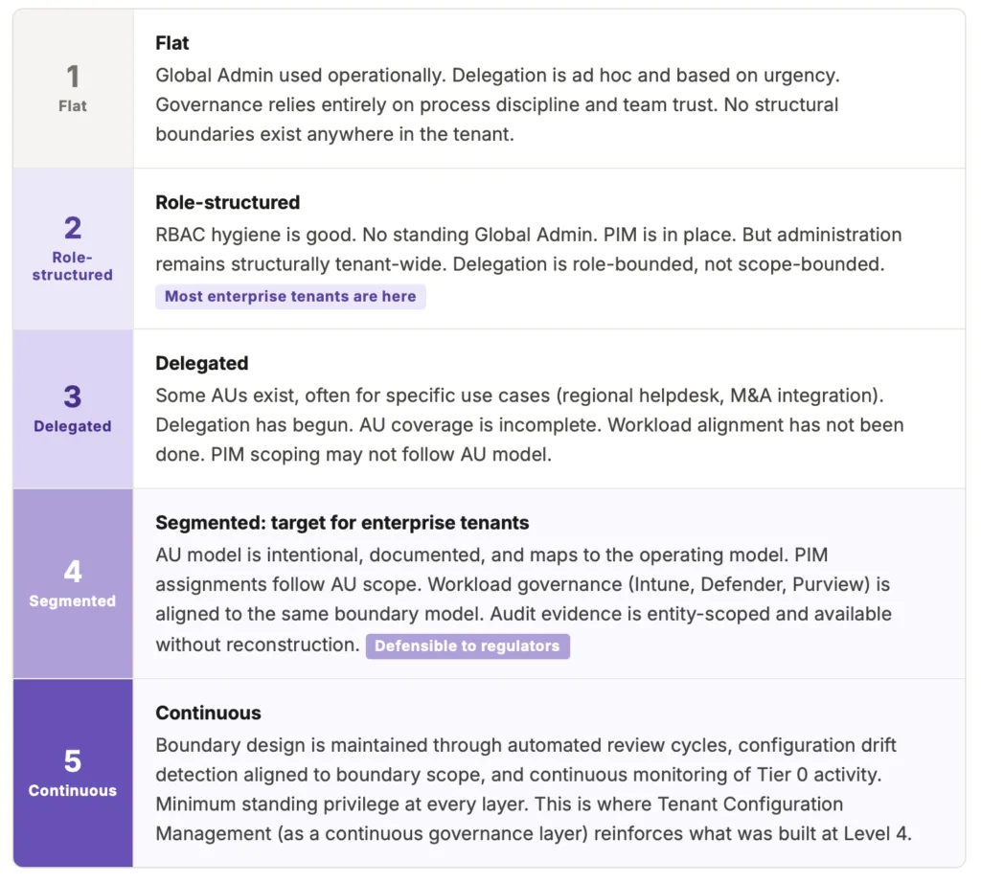Click the 'Most enterprise tenants are here' badge
The image size is (981, 883).
(290, 297)
